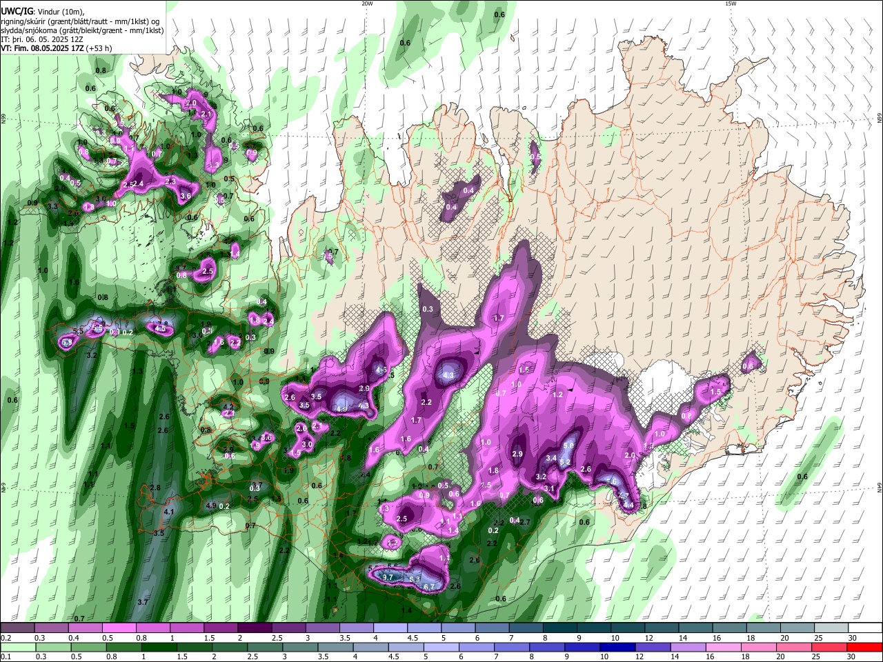Screen dimensions: 883x662
Task: Click the pale green 0.1–0.3 rain legend swatch
Action: tap(18, 648)
